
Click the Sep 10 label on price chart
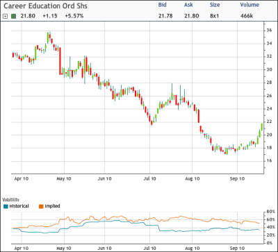point(237,179)
